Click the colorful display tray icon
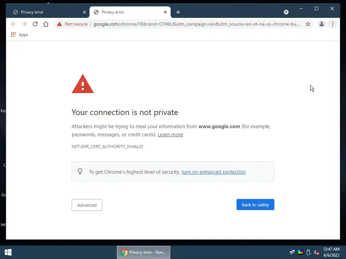Viewport: 346px width, 259px height. pyautogui.click(x=300, y=252)
